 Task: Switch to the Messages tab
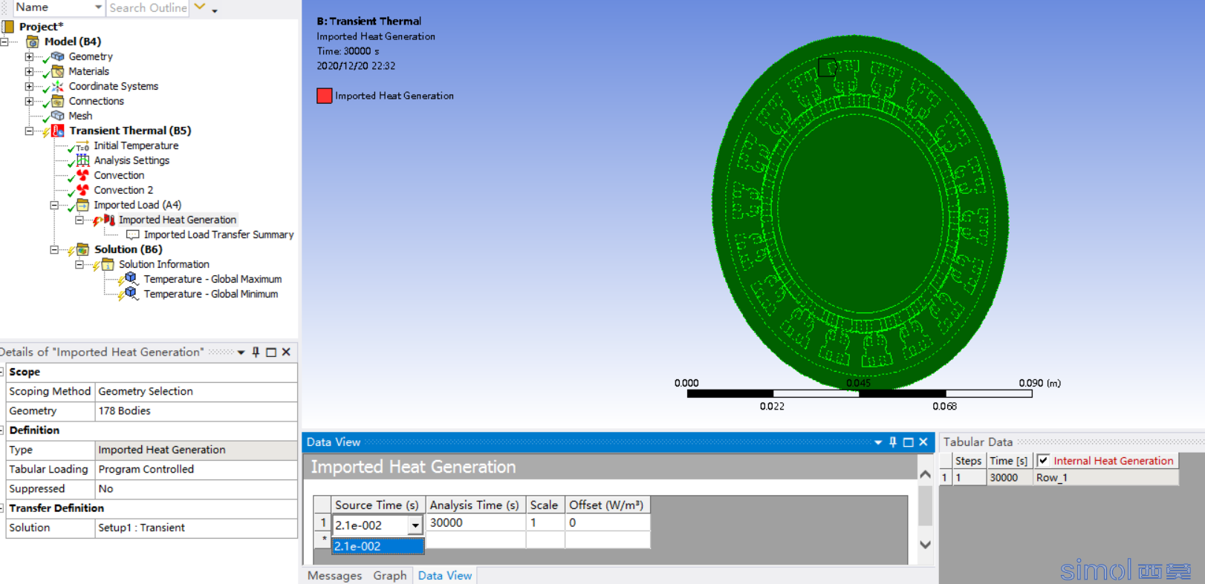click(334, 576)
